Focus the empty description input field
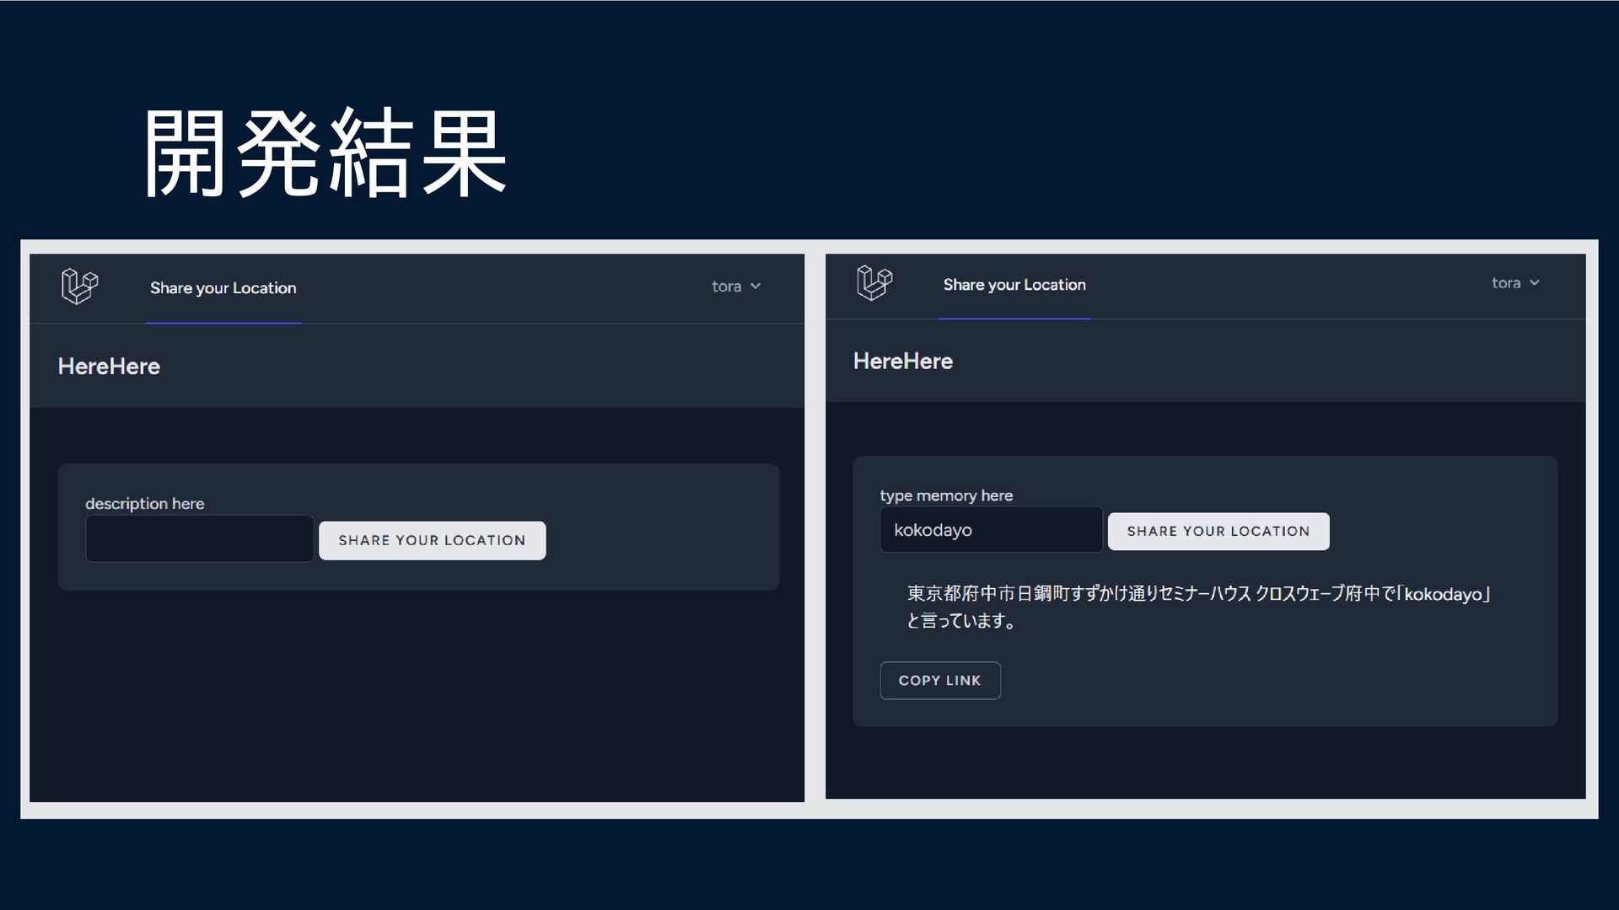Screen dimensions: 1619x910 [x=200, y=539]
